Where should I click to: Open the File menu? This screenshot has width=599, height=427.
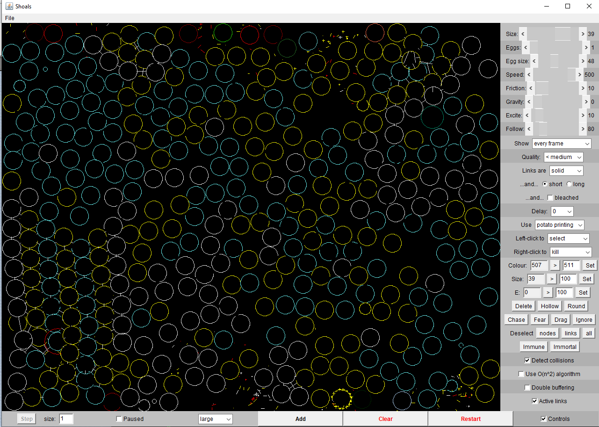point(9,18)
